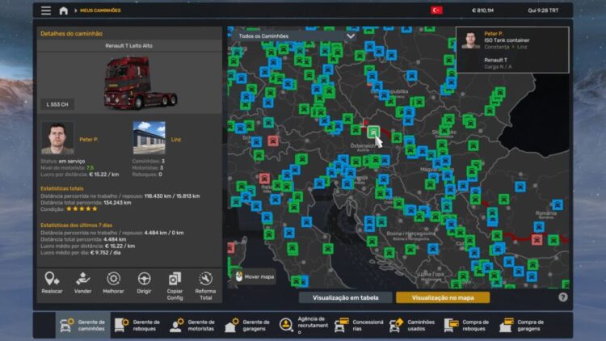606x341 pixels.
Task: Click the ISO Tank container job text
Action: coord(507,40)
